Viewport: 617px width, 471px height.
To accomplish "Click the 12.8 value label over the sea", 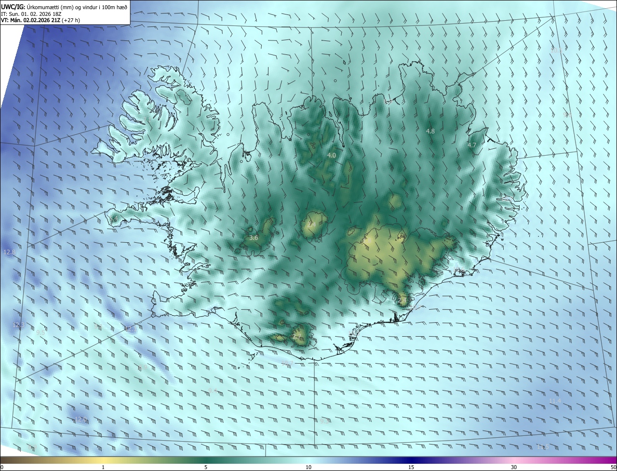I will pos(9,252).
